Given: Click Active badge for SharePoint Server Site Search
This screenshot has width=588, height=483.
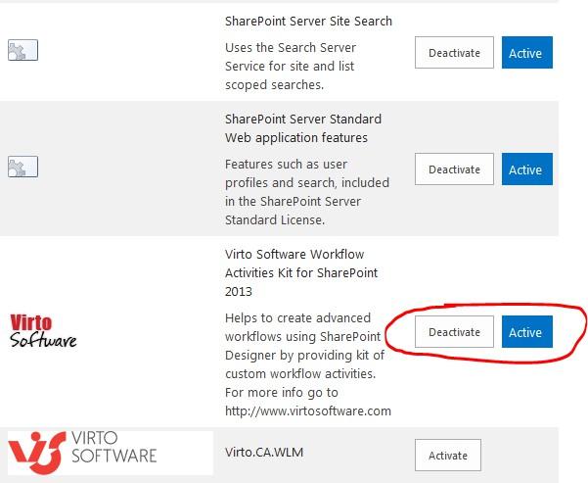Looking at the screenshot, I should [x=527, y=53].
